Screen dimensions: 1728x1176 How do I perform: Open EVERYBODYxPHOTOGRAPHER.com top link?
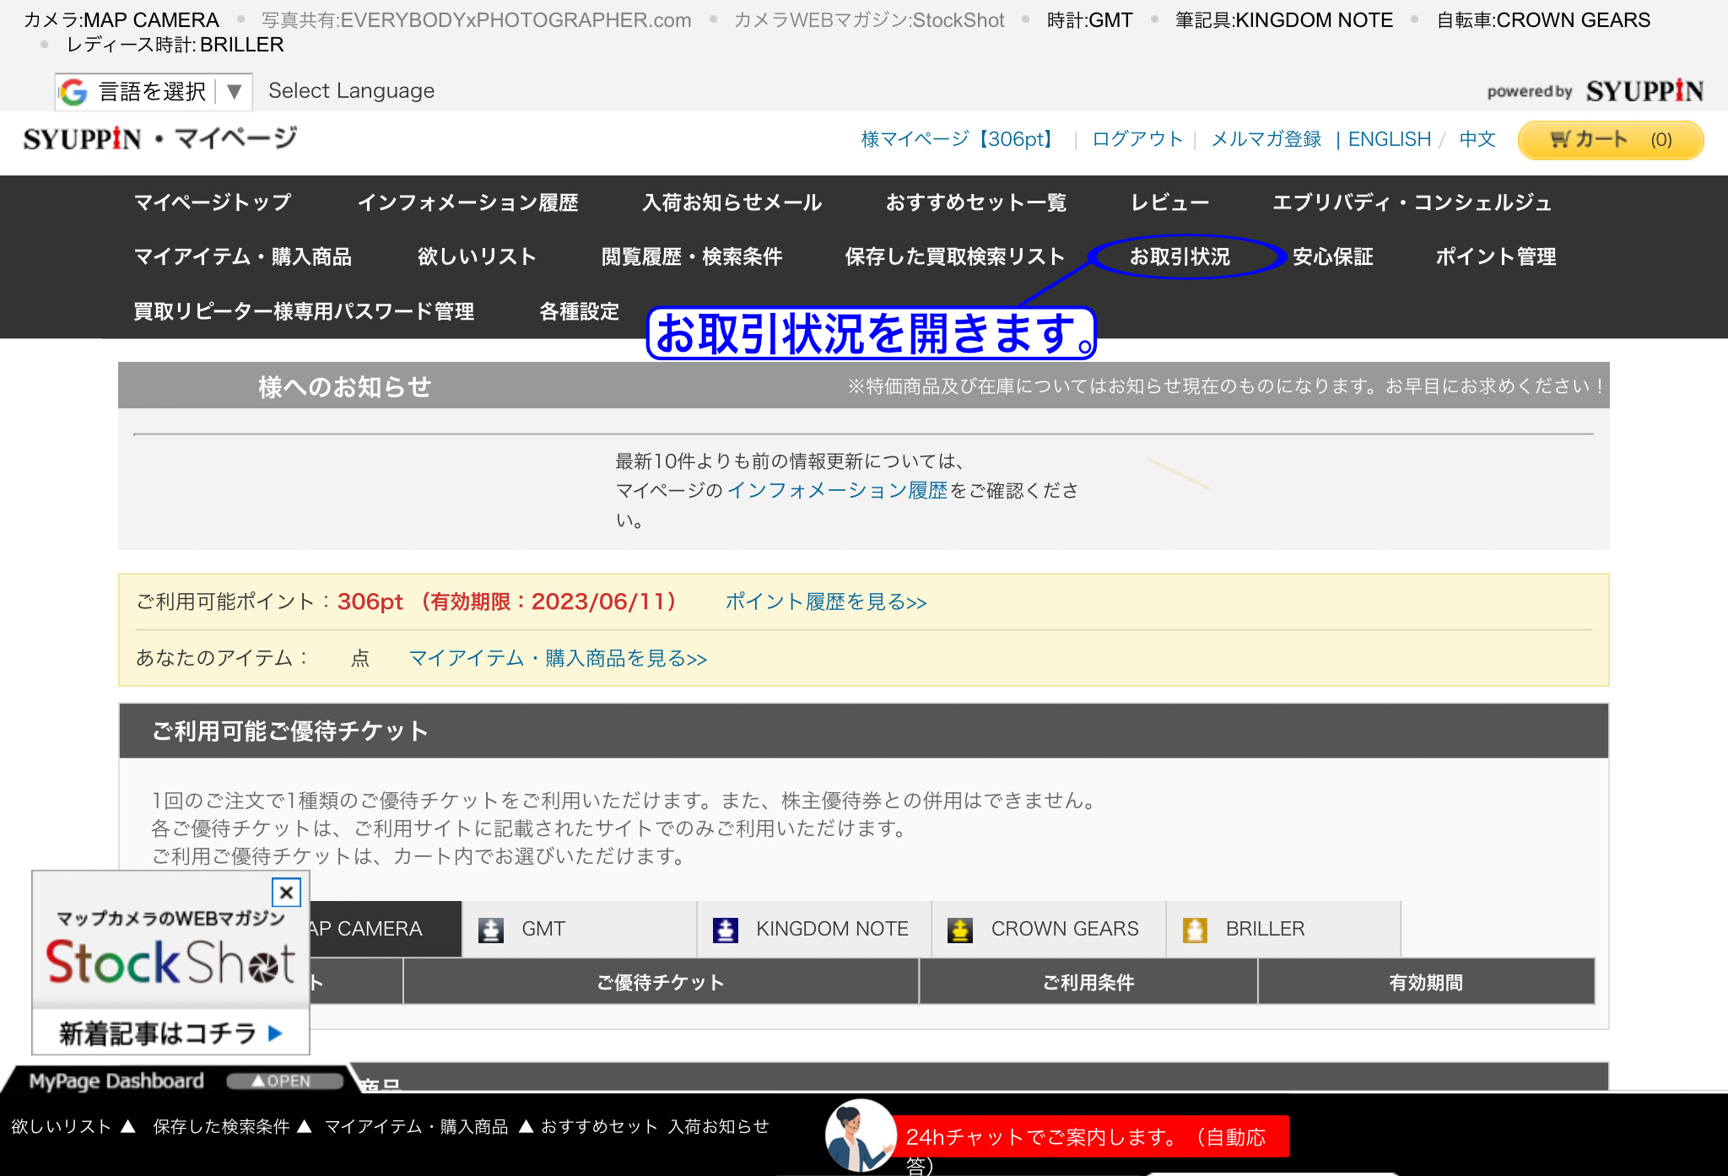[x=477, y=20]
